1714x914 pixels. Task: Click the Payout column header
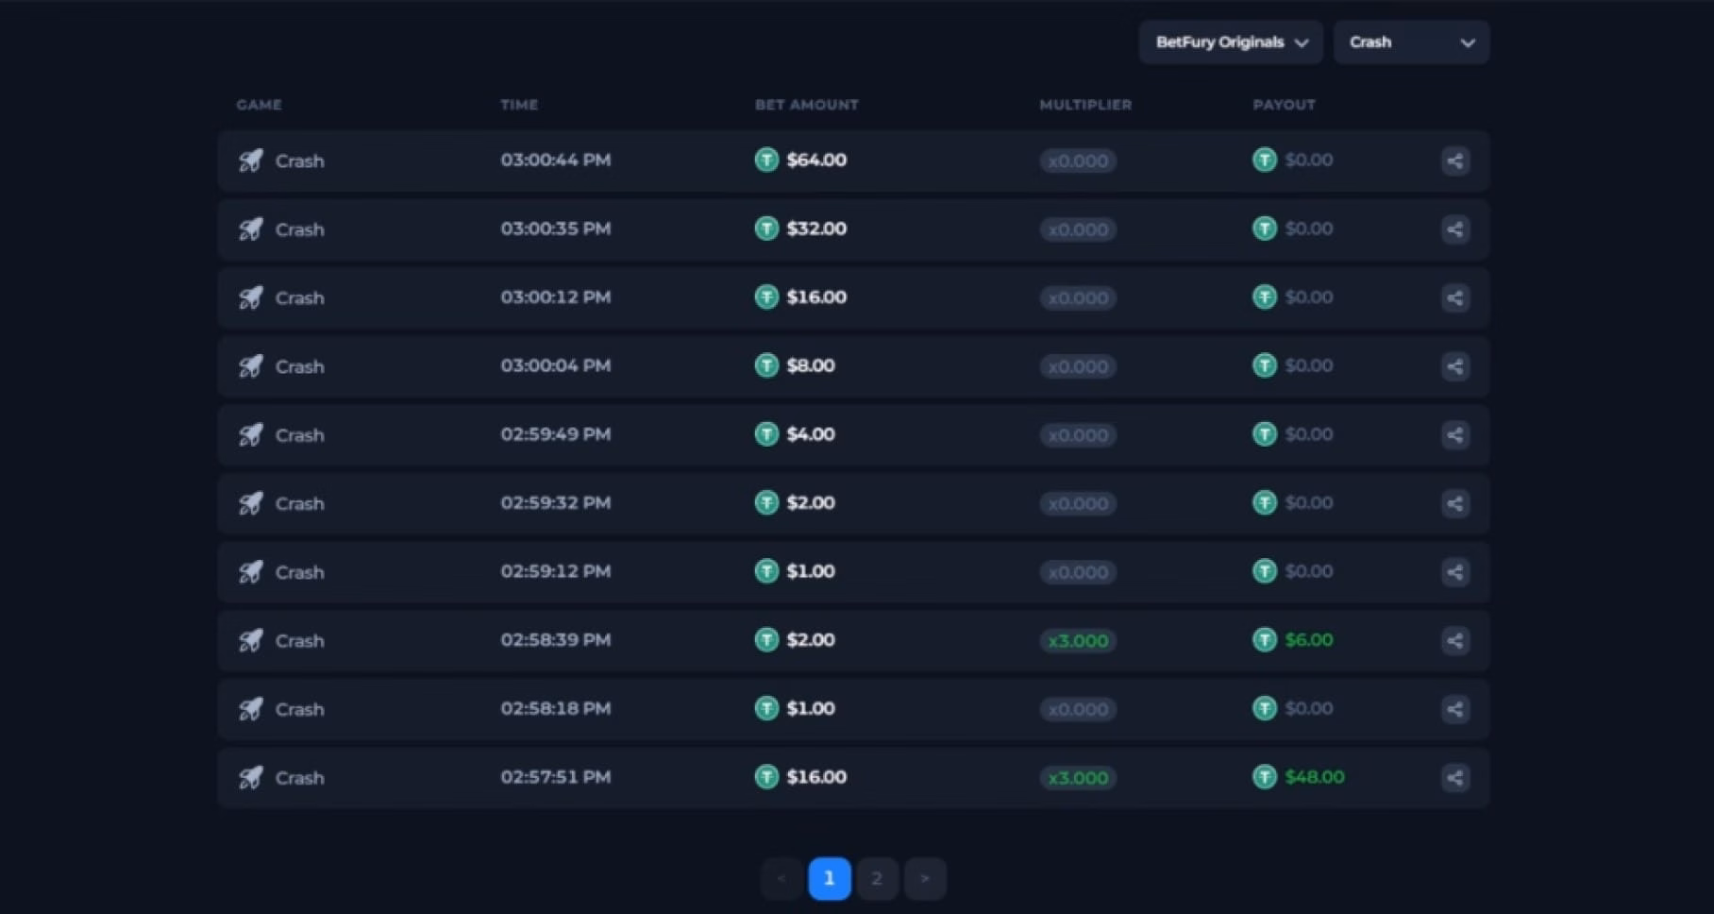pyautogui.click(x=1283, y=105)
